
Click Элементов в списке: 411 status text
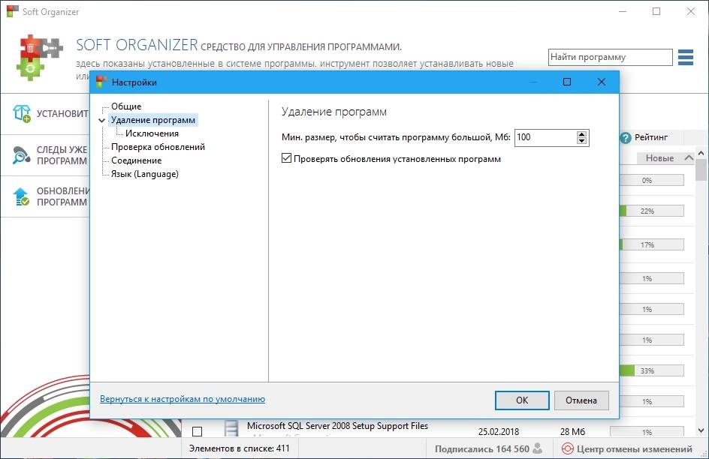[x=239, y=448]
